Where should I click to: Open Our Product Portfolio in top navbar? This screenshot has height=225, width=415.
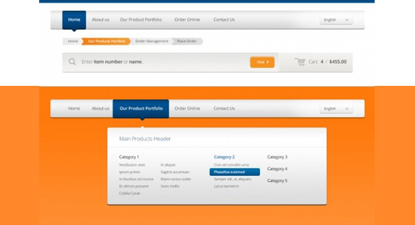141,20
